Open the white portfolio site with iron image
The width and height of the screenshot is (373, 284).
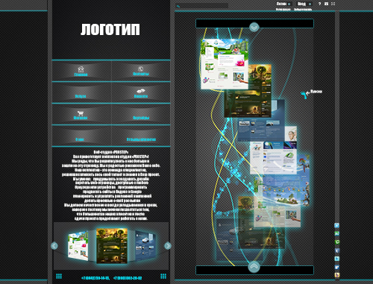tap(274, 159)
